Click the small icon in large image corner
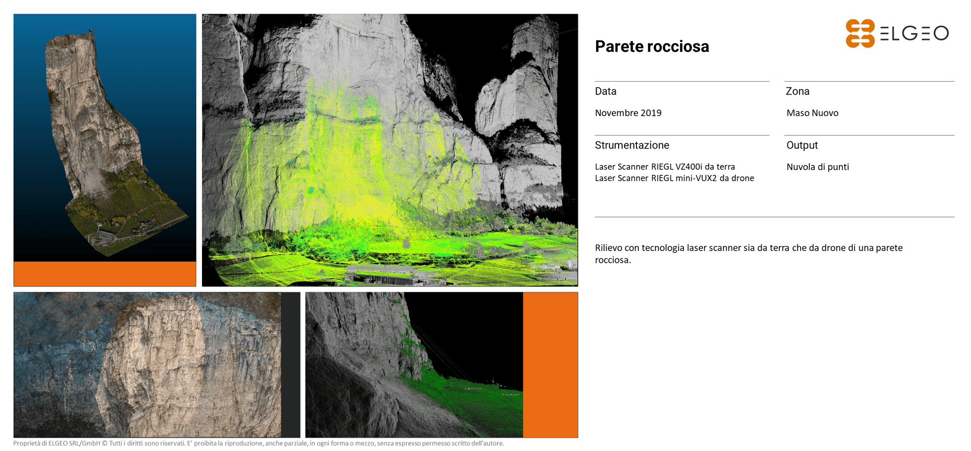971x451 pixels. pos(207,18)
